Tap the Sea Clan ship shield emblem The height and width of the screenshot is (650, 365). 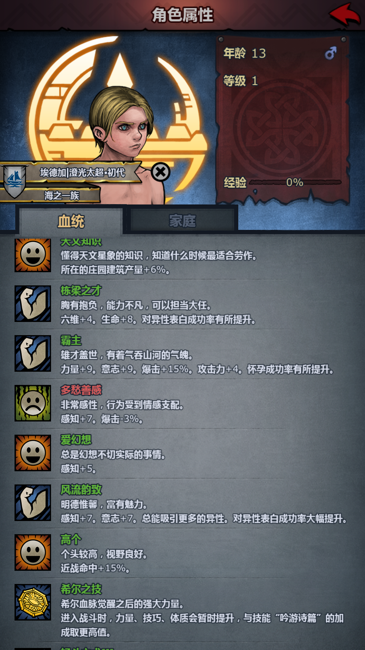pyautogui.click(x=14, y=180)
